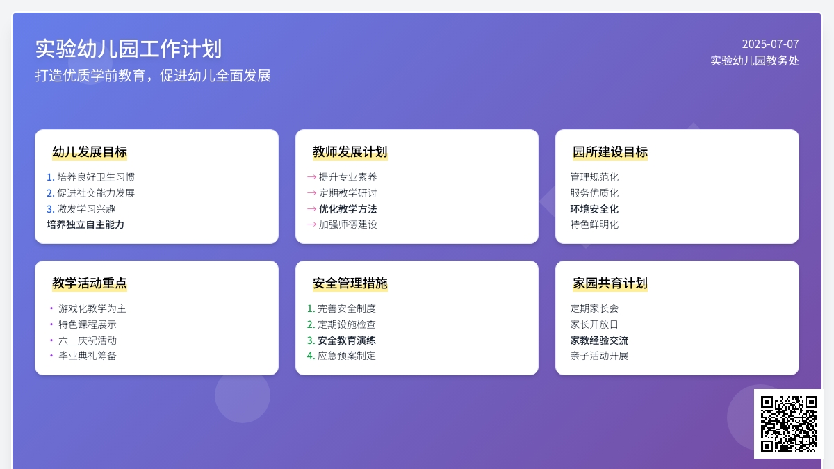Click list item 管理规范化

pos(594,177)
